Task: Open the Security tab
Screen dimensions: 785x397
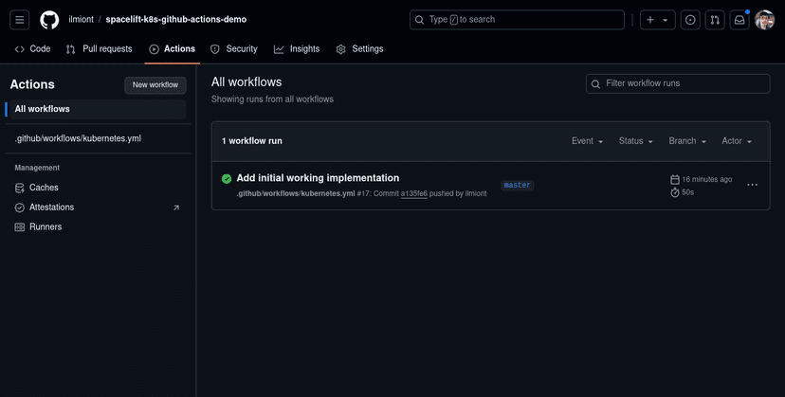Action: coord(234,48)
